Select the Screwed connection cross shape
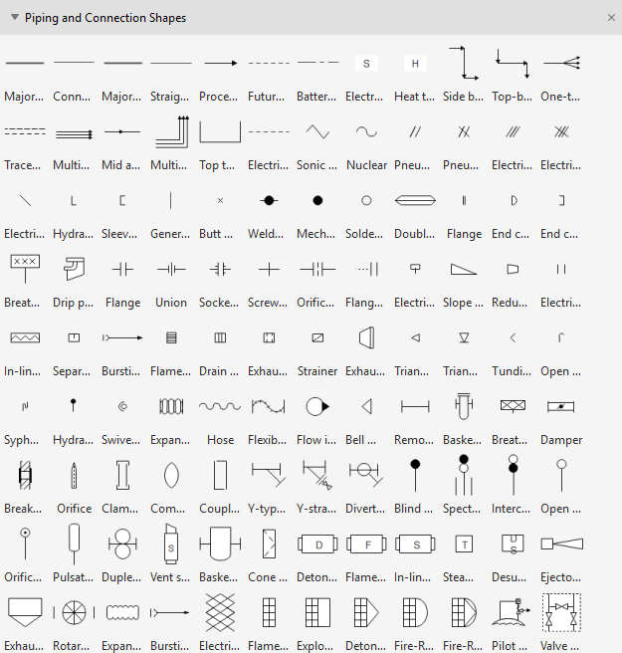 pyautogui.click(x=269, y=270)
